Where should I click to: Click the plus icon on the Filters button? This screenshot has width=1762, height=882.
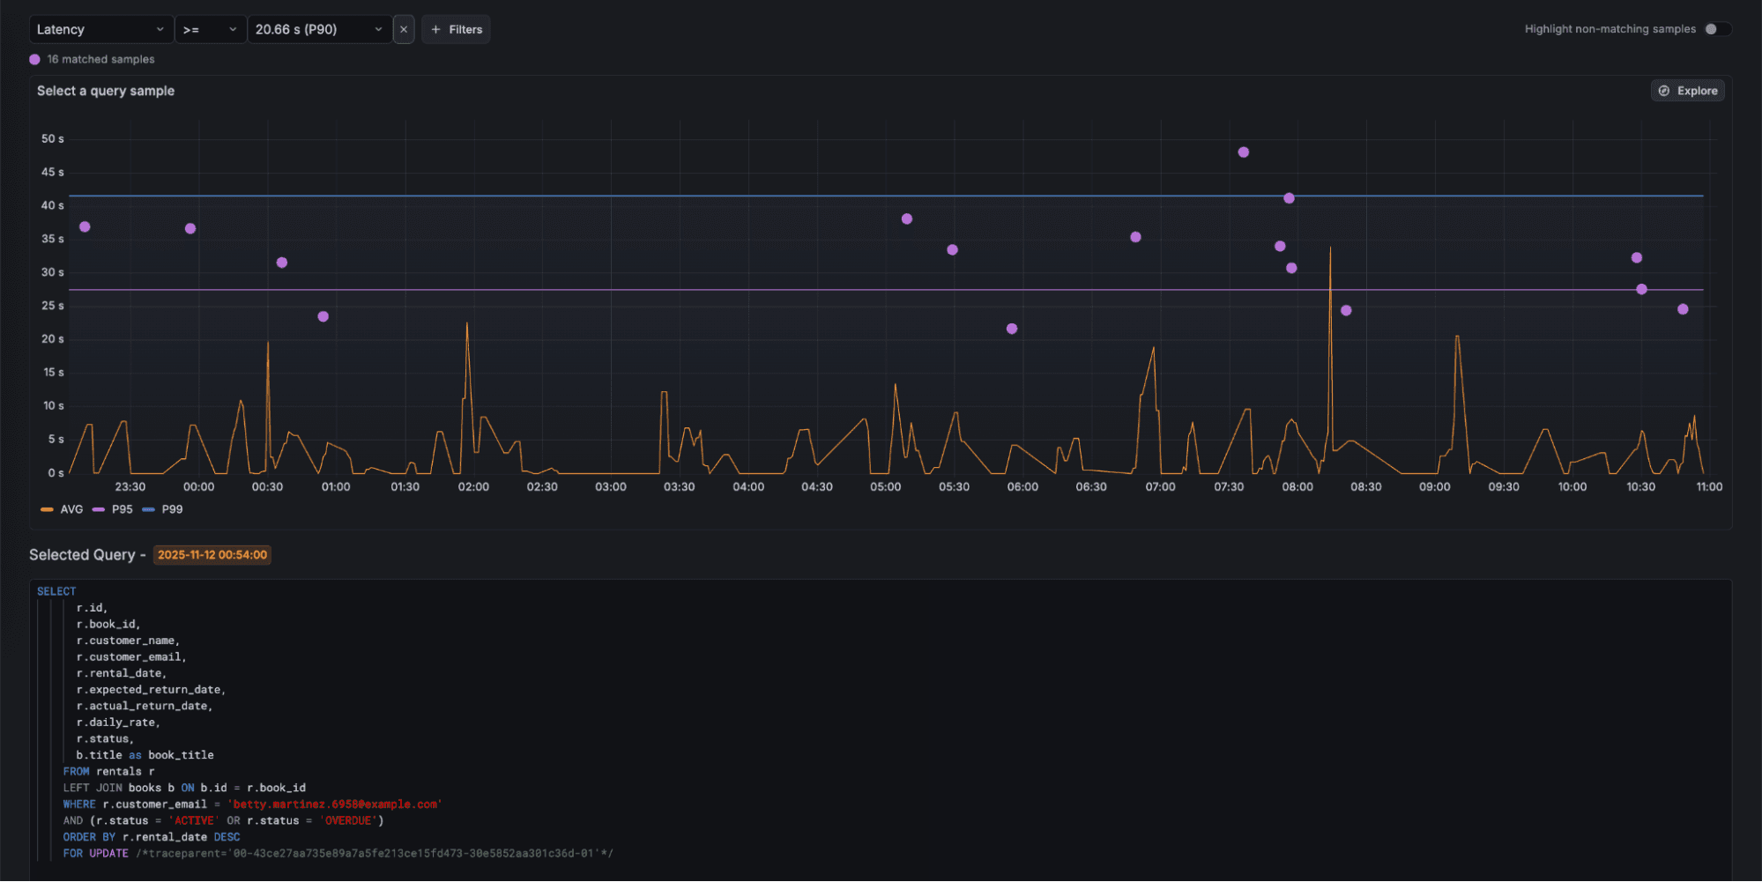point(435,28)
